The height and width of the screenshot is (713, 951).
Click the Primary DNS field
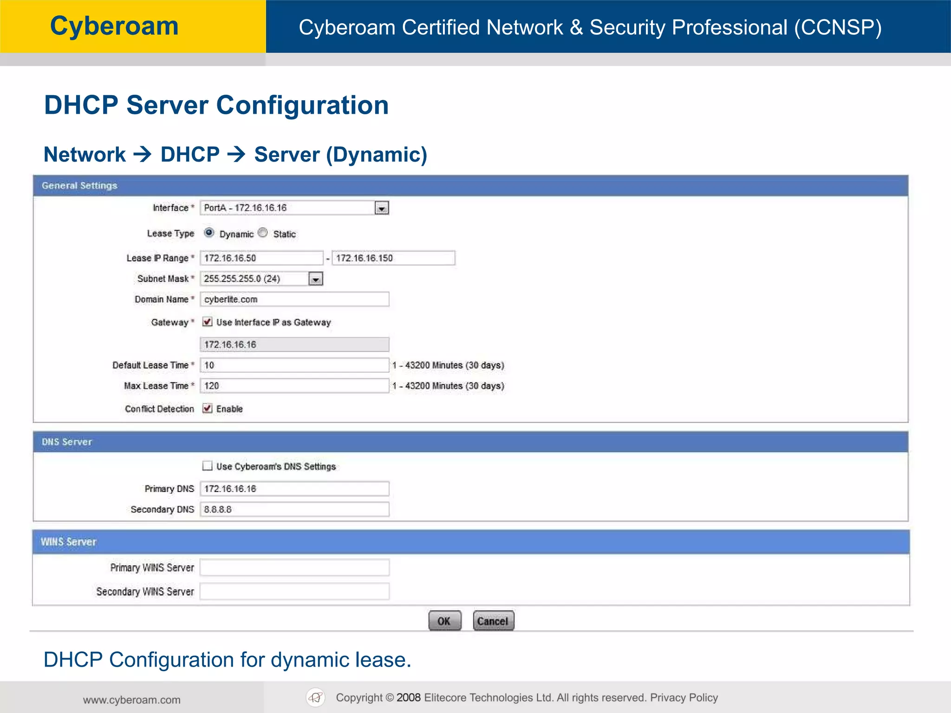[294, 489]
